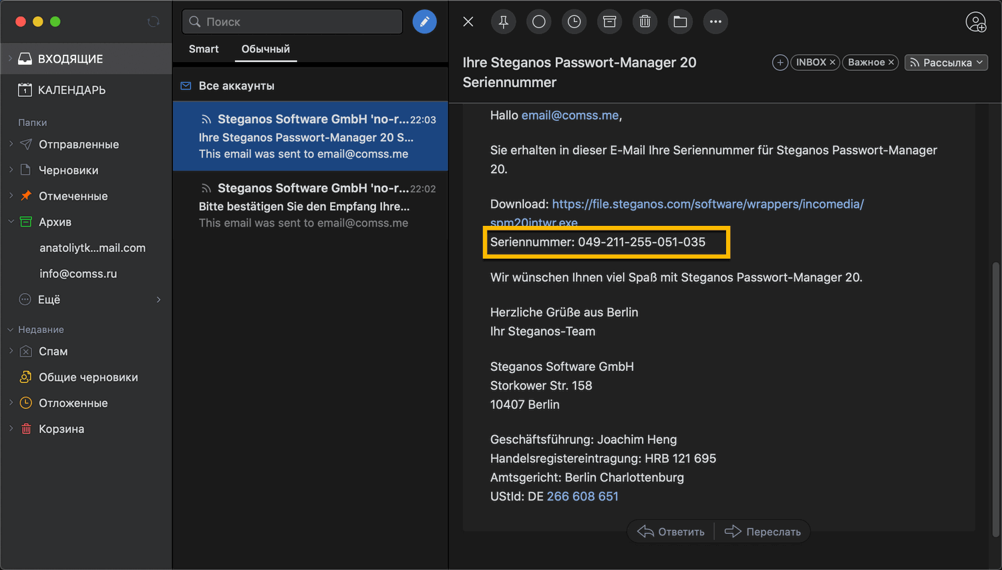The width and height of the screenshot is (1002, 570).
Task: Delete the email with the trash icon
Action: click(645, 21)
